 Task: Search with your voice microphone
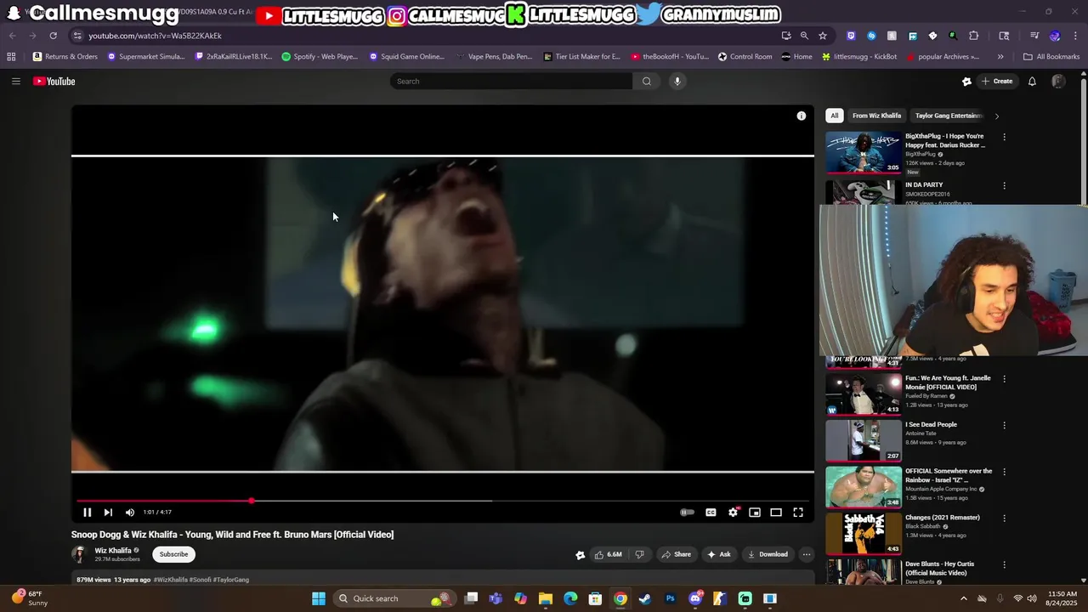[677, 82]
